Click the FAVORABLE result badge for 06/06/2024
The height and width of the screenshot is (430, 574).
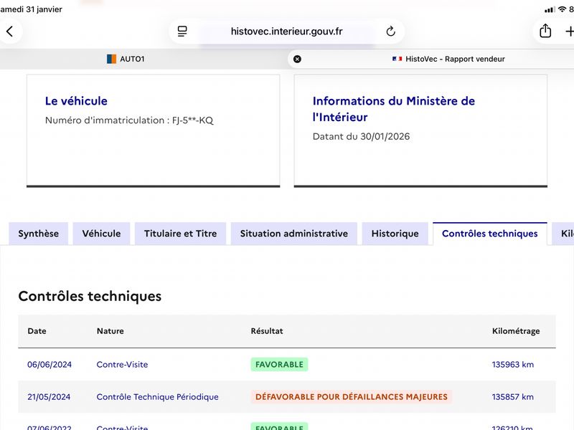pos(279,365)
